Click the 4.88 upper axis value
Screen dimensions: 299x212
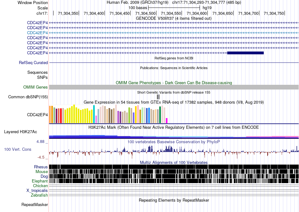40,142
